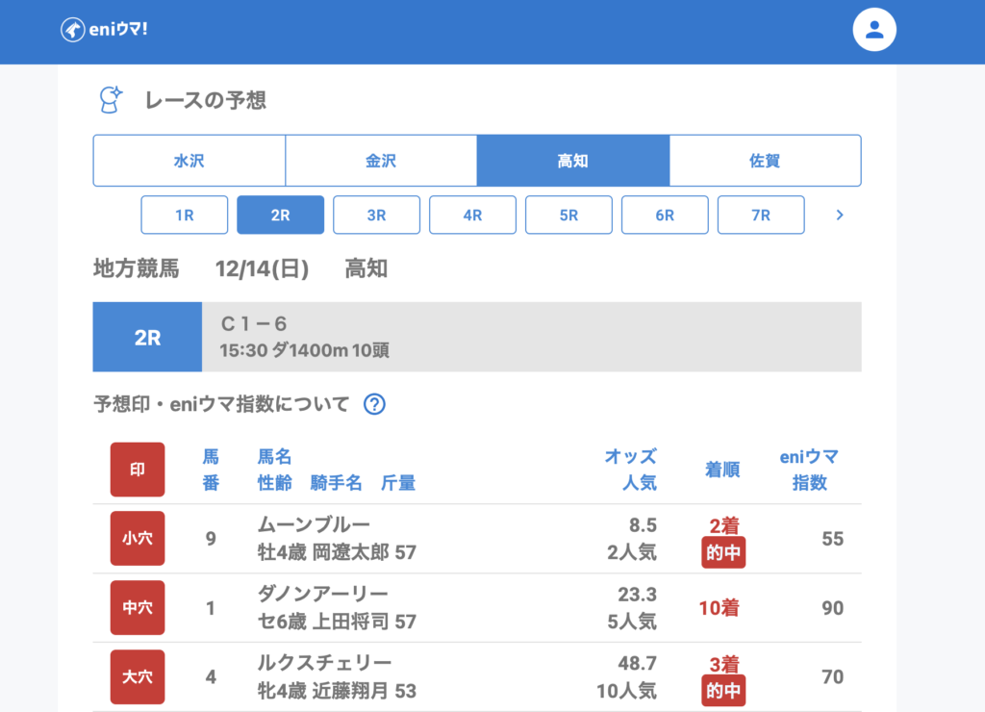Switch to race 3R
The image size is (985, 712).
[x=376, y=216]
